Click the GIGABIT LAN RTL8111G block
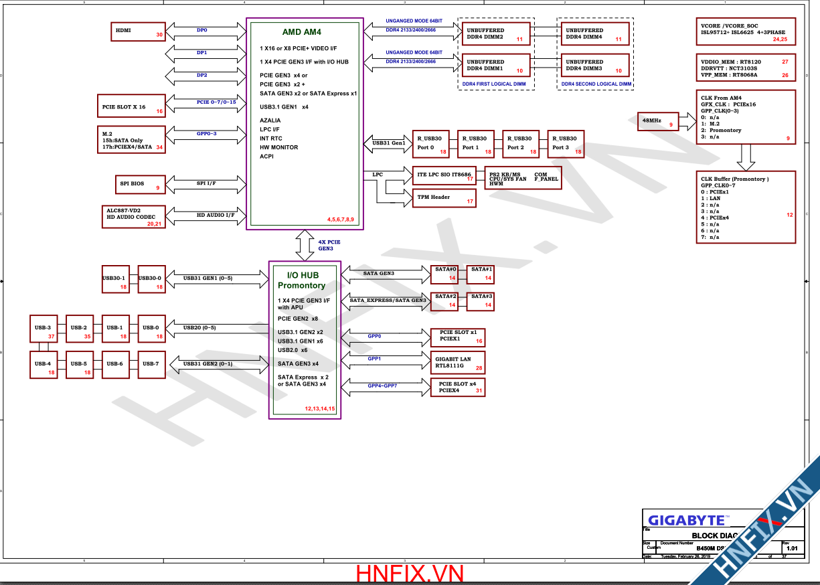This screenshot has width=820, height=585. tap(459, 363)
